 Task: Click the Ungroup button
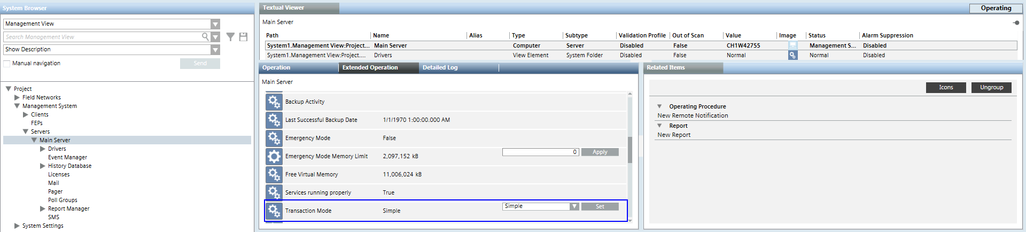coord(991,88)
